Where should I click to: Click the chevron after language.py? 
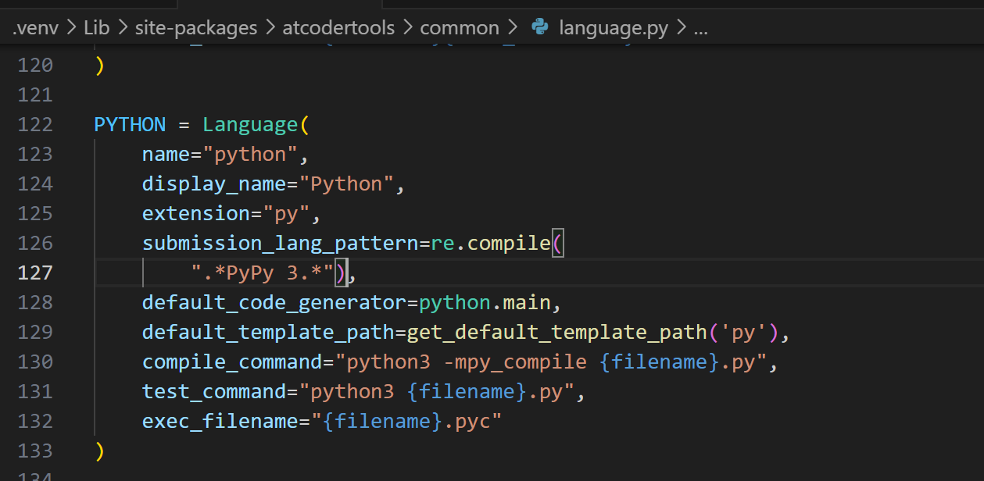click(x=681, y=27)
